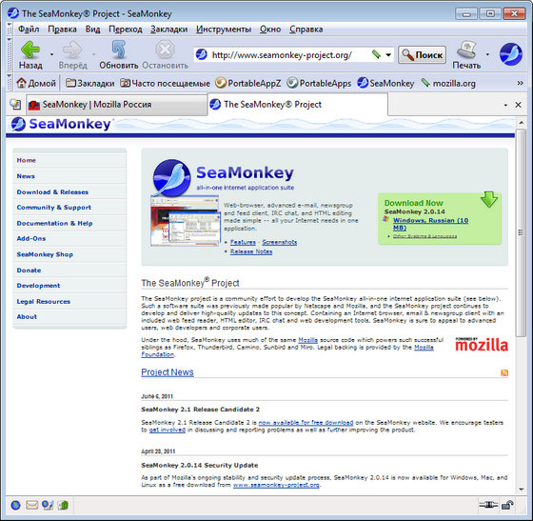Viewport: 533px width, 521px height.
Task: Open the Вид menu
Action: 92,30
